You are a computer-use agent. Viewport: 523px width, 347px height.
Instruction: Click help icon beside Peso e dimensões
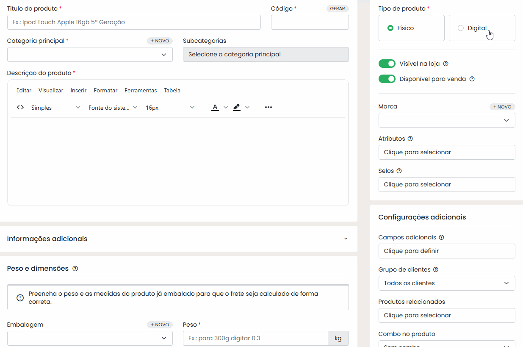(x=75, y=269)
